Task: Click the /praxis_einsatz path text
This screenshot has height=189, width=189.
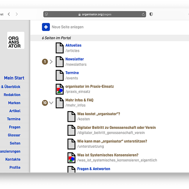Action: click(x=78, y=92)
